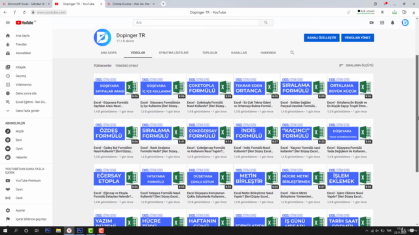This screenshot has width=419, height=235.
Task: Open File Explorer from taskbar
Action: (58, 230)
